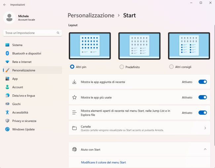Image resolution: width=215 pixels, height=168 pixels.
Task: Click Personalizzazione breadcrumb in the header
Action: pos(91,15)
